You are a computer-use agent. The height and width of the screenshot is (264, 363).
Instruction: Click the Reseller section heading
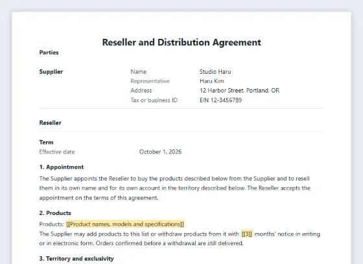point(51,123)
